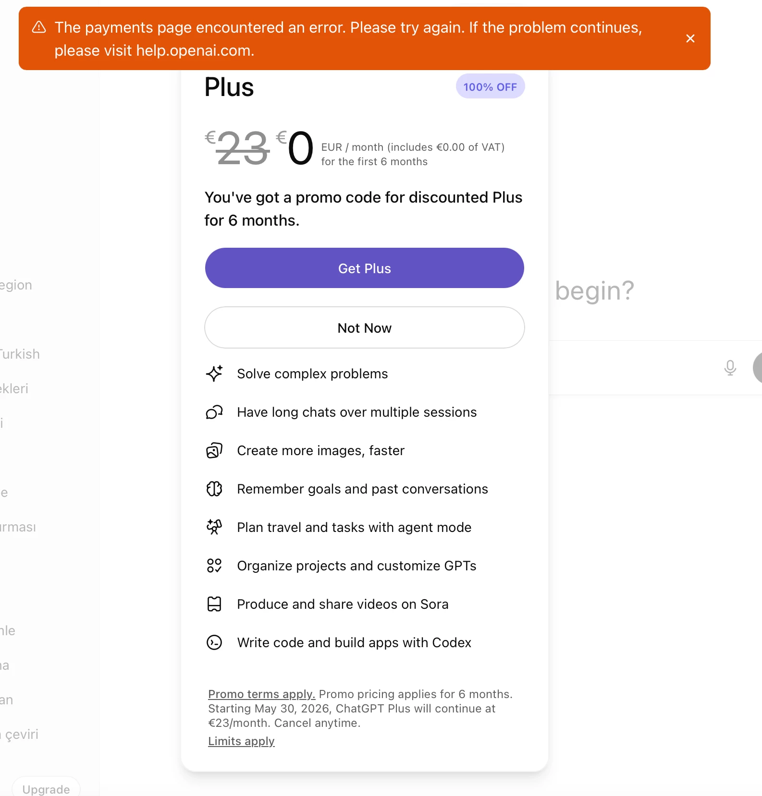
Task: Open the sidebar chat ending in Turkish
Action: [19, 354]
